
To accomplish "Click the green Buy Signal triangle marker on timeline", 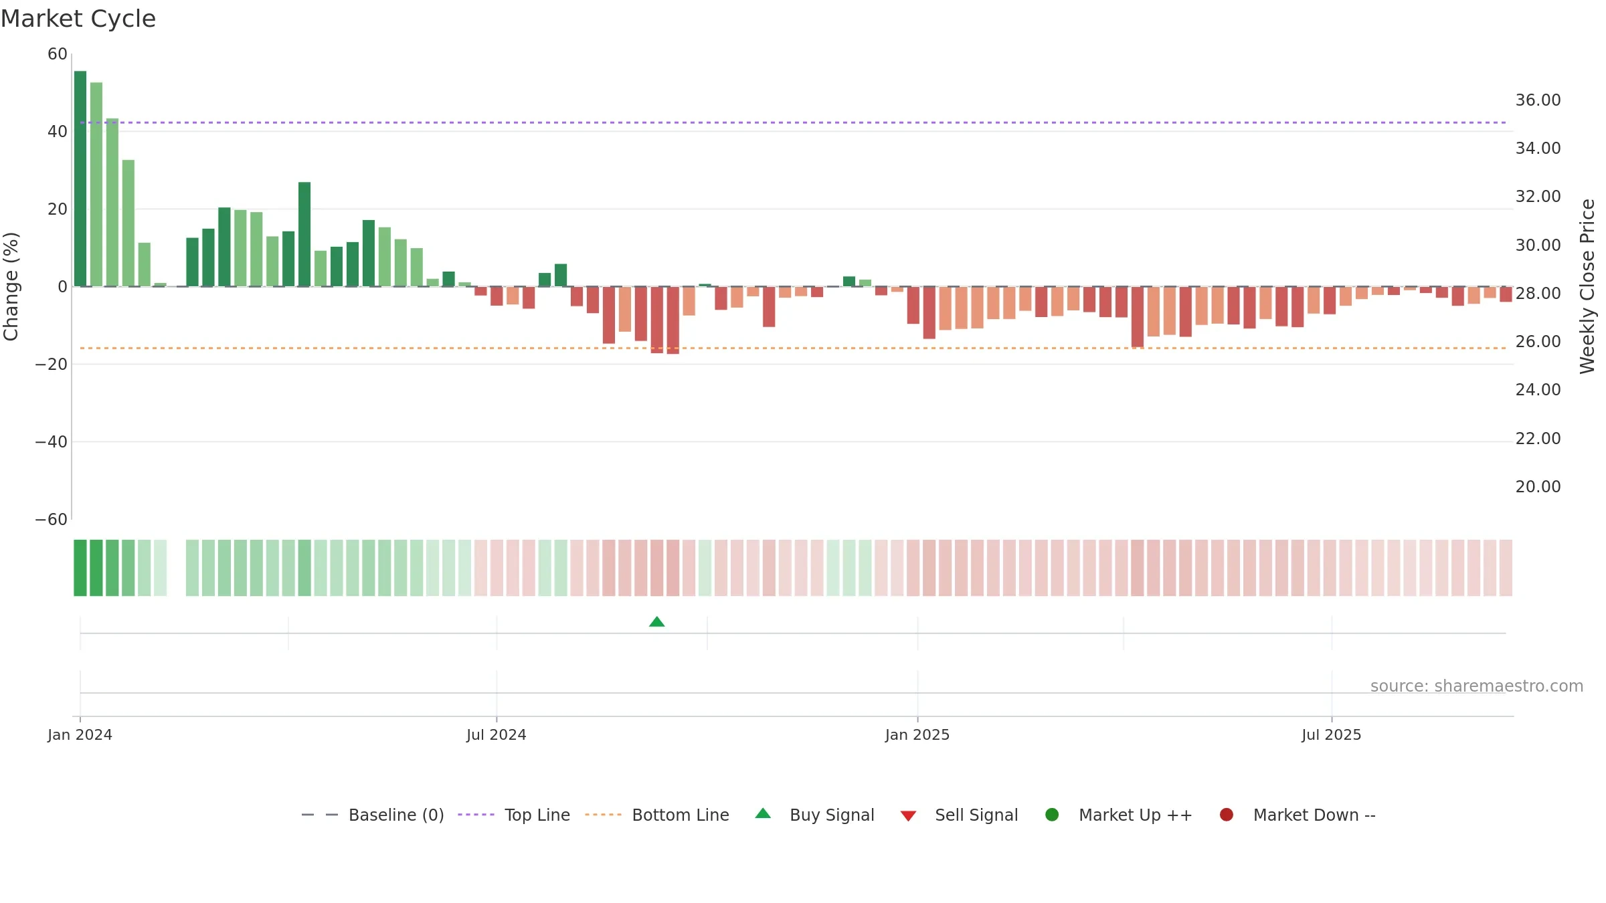I will [x=656, y=621].
